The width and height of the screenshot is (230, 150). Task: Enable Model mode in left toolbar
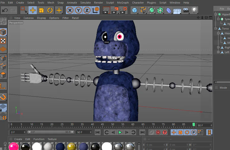click(x=3, y=32)
